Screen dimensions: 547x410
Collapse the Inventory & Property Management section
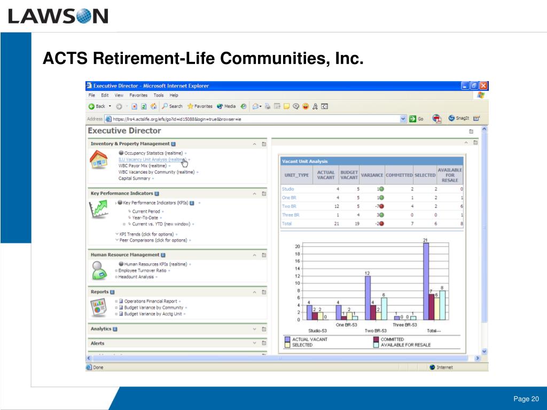click(x=254, y=144)
